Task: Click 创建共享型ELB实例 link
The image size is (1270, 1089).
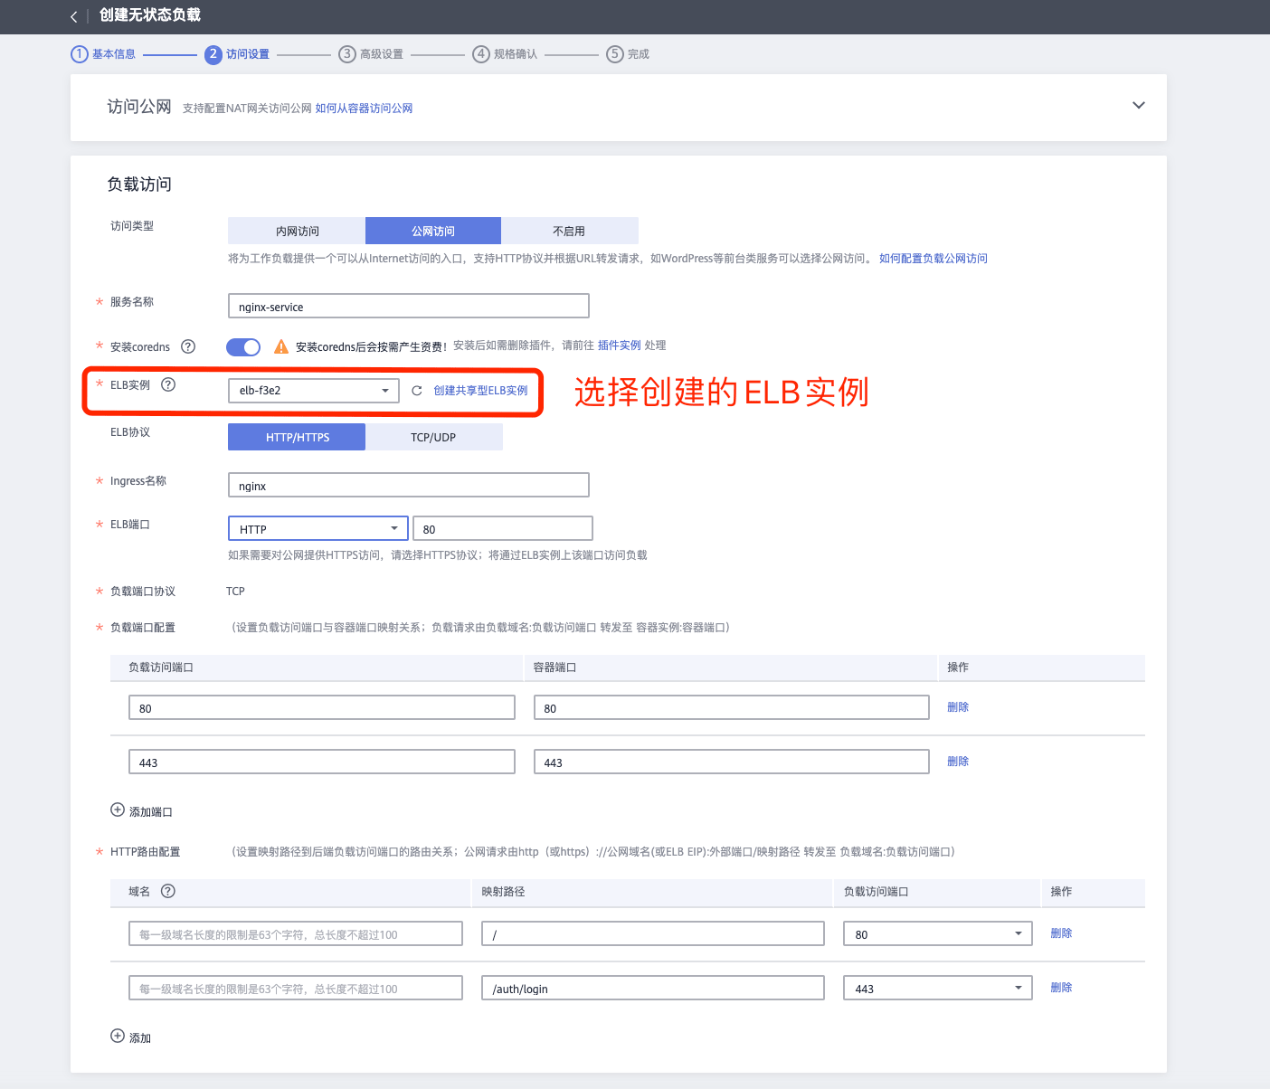Action: coord(480,391)
